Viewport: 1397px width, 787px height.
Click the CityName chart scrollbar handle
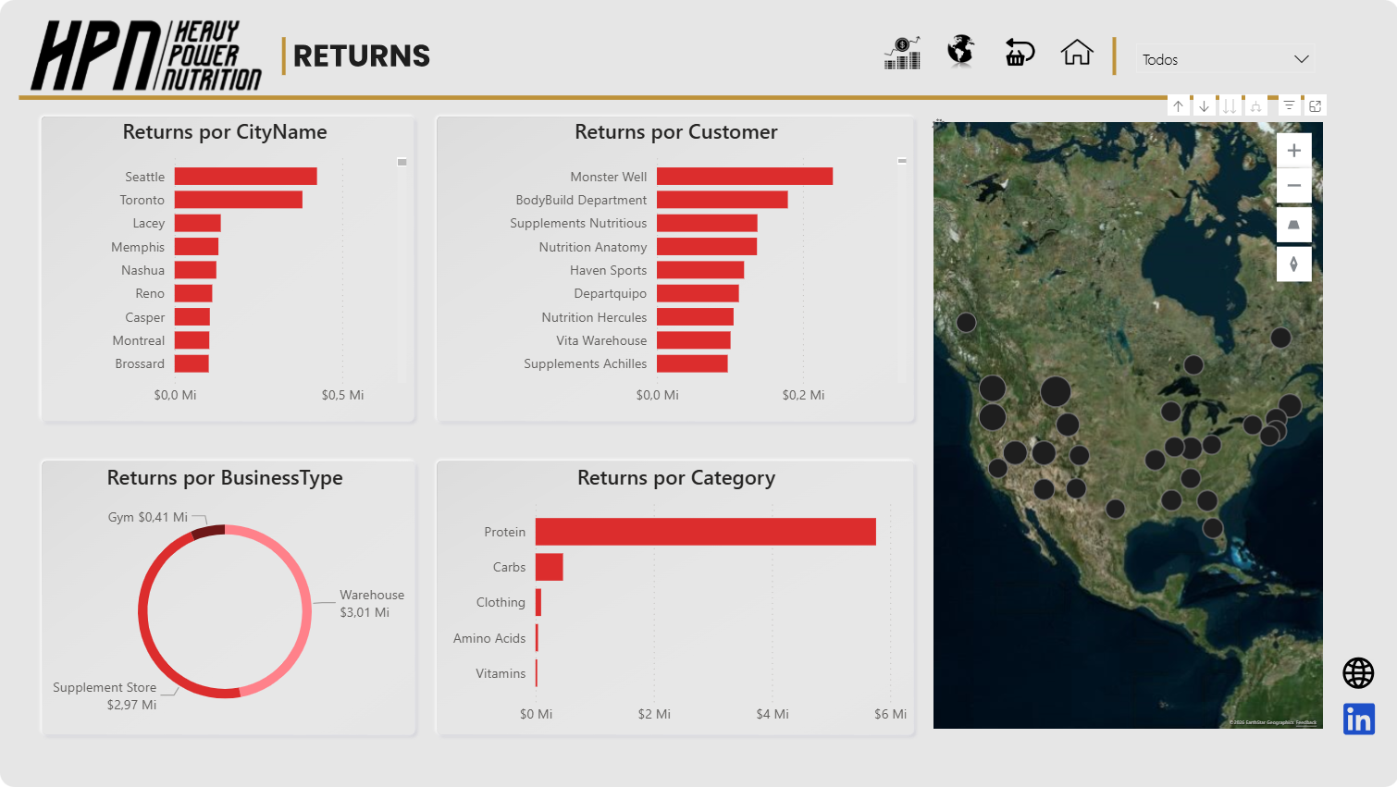402,162
